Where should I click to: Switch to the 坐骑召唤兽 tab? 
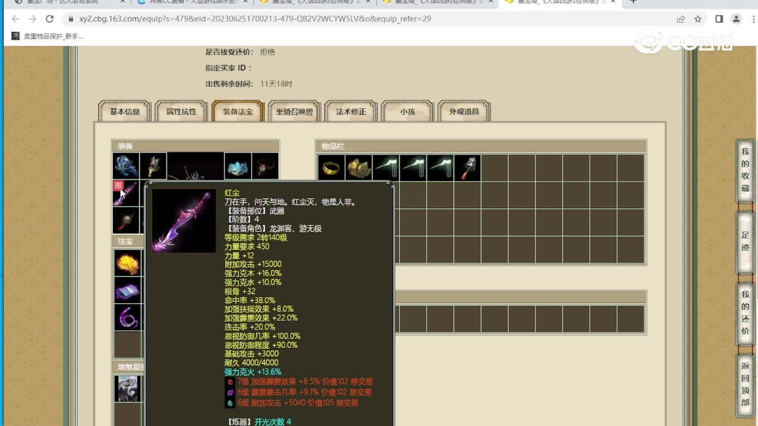294,111
